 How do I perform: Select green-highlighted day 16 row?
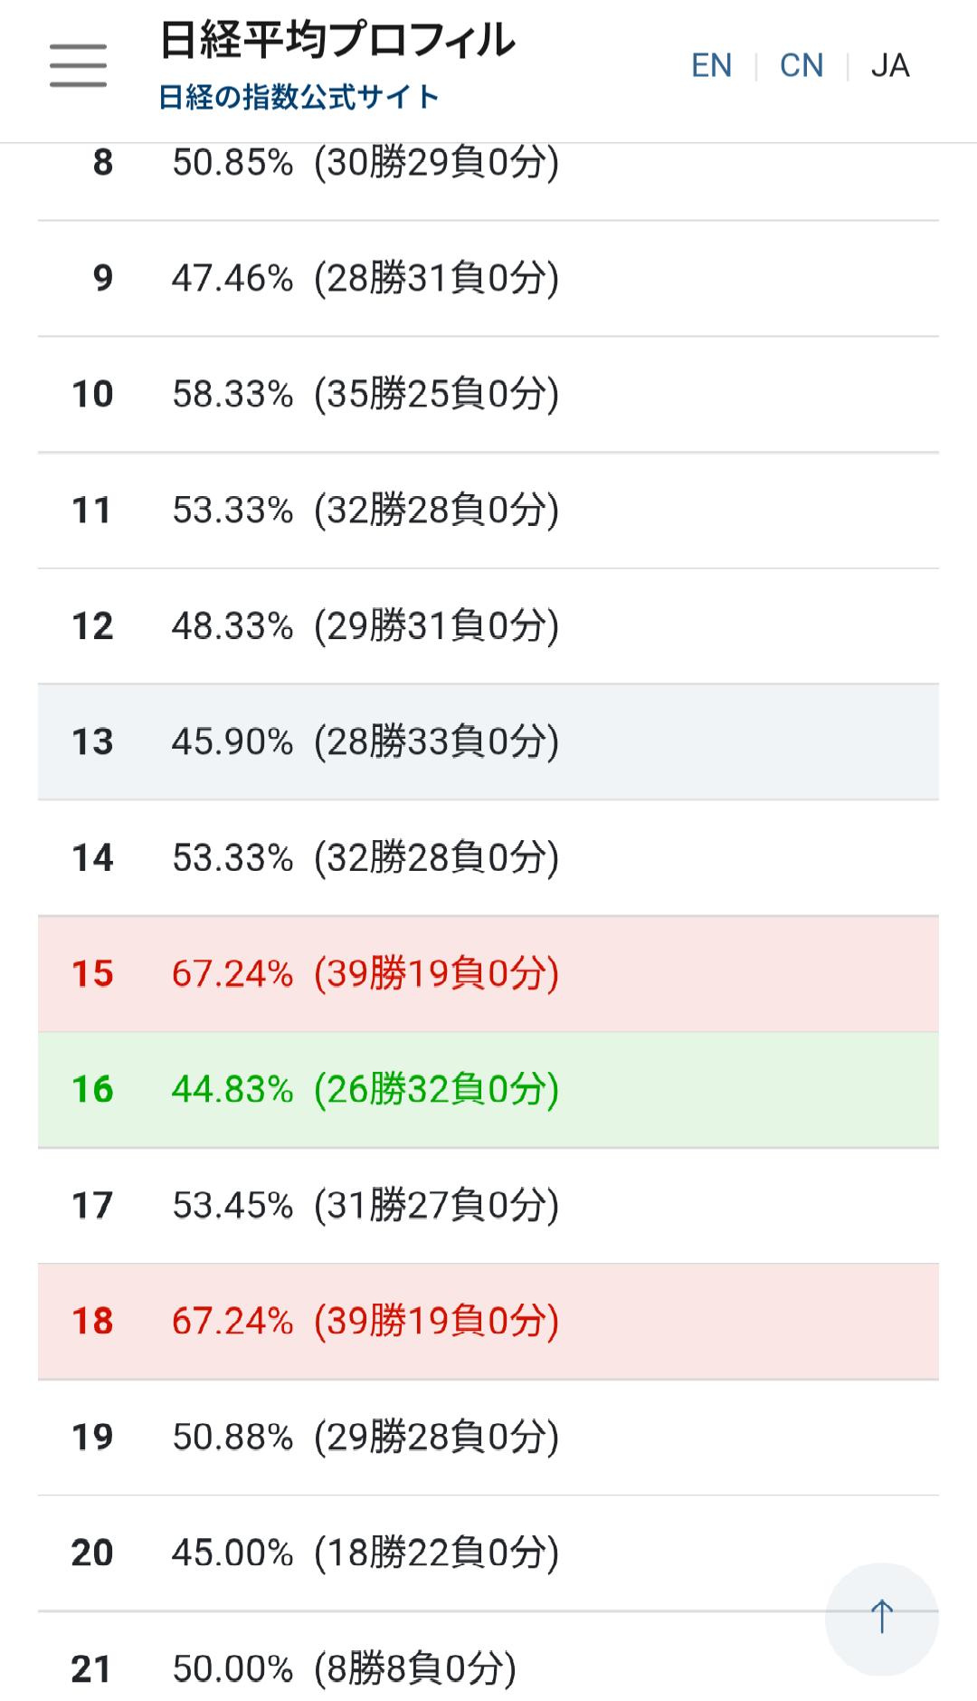(488, 1089)
